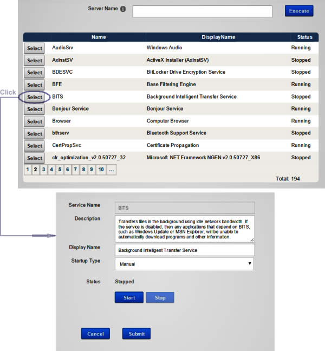Screen dimensions: 325x351
Task: Go to page 5 of services
Action: (60, 170)
